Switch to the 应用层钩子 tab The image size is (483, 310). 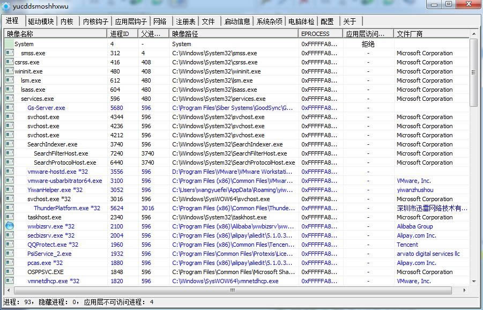[131, 21]
